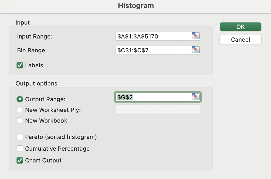Click the Output options section heading
Image resolution: width=271 pixels, height=179 pixels.
pos(36,83)
